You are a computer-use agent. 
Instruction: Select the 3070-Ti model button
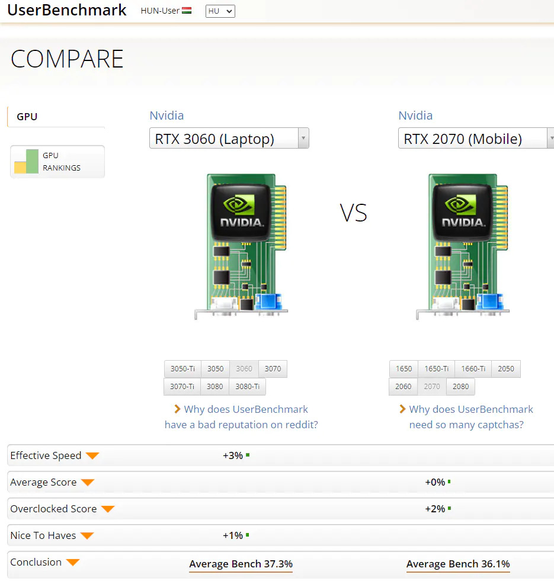pyautogui.click(x=182, y=387)
